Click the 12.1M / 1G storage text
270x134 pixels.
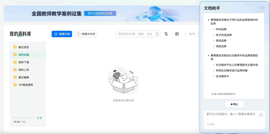pos(19,122)
